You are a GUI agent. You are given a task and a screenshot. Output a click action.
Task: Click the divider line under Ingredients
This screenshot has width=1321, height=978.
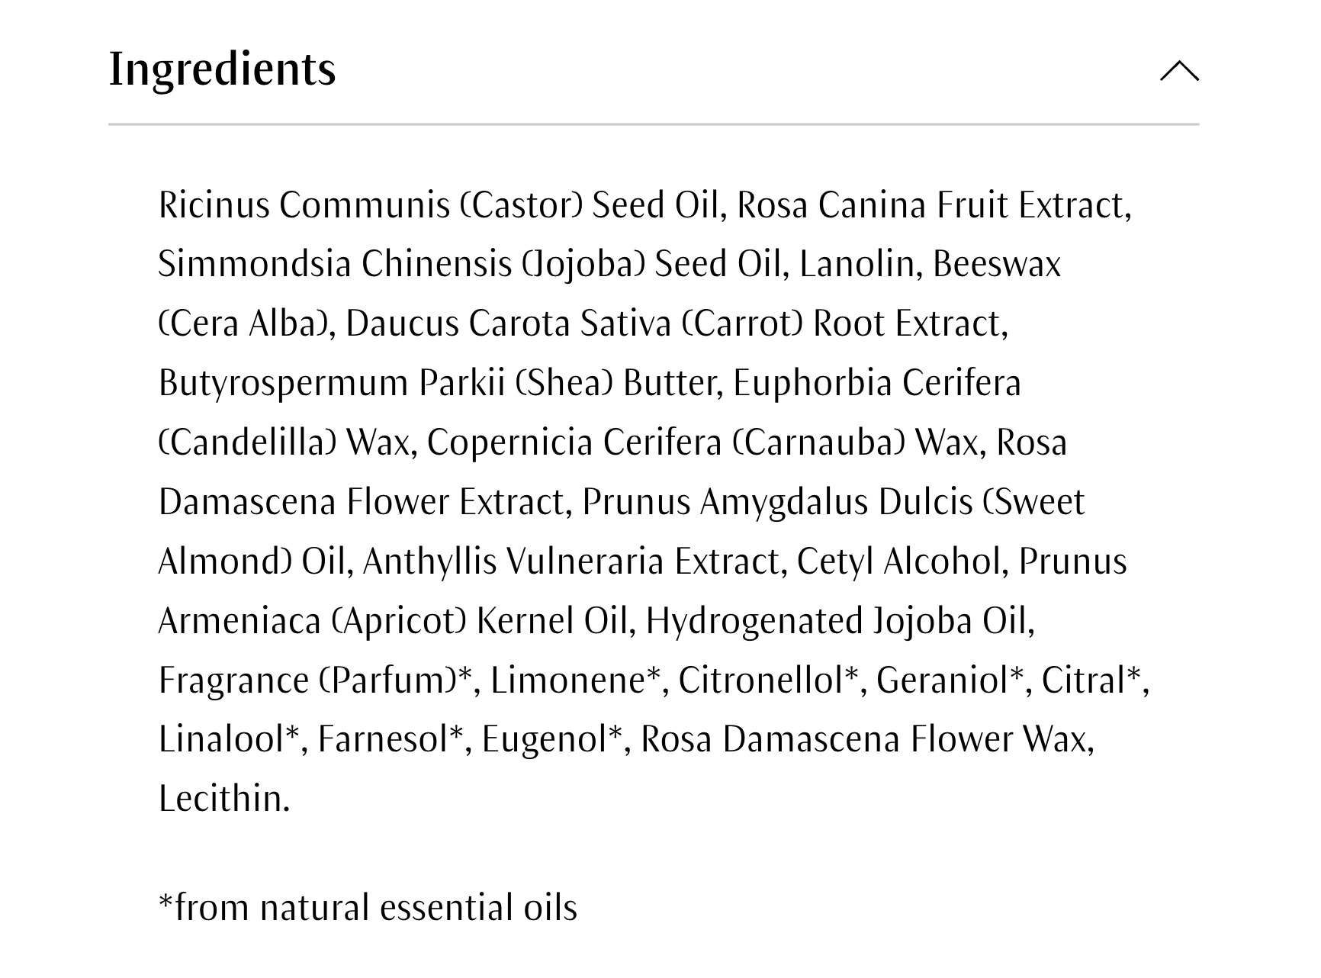(x=653, y=124)
